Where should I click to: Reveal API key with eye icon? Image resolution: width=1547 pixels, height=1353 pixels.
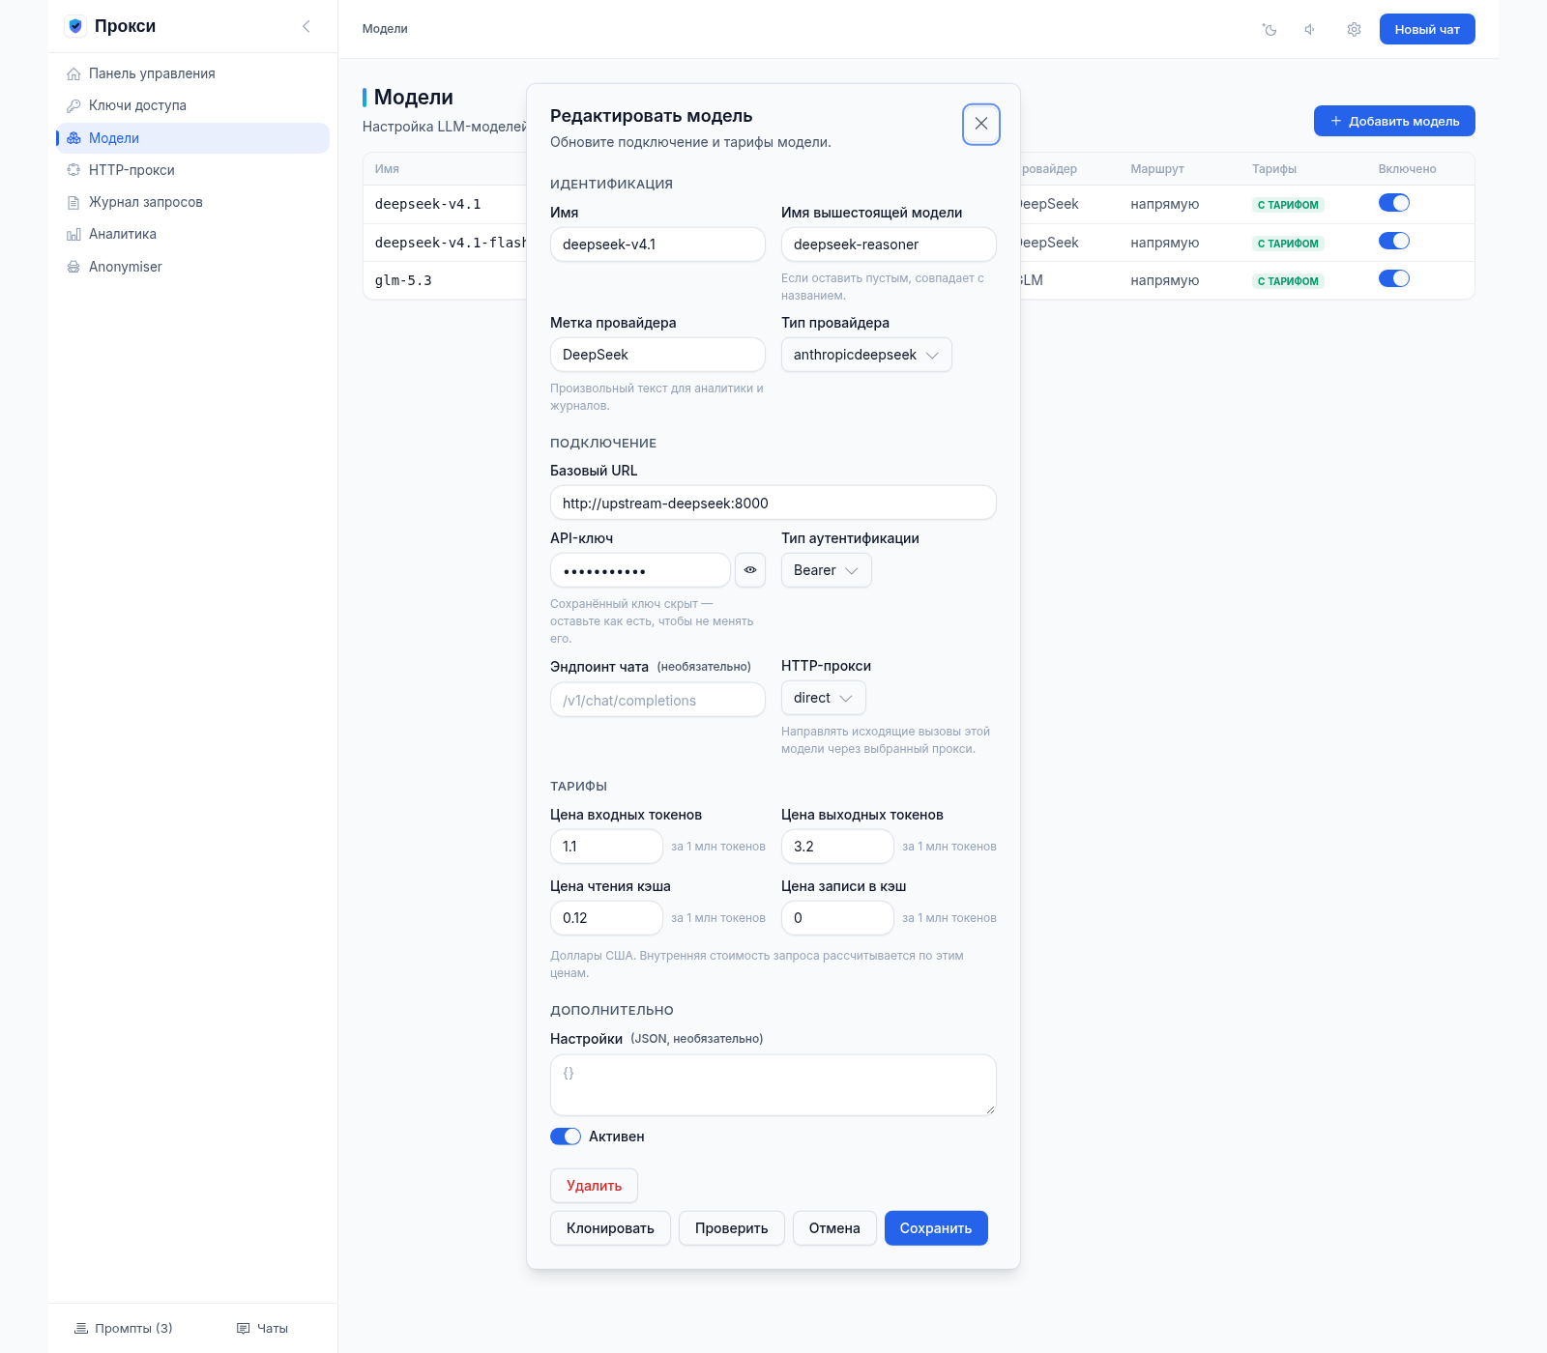coord(750,570)
